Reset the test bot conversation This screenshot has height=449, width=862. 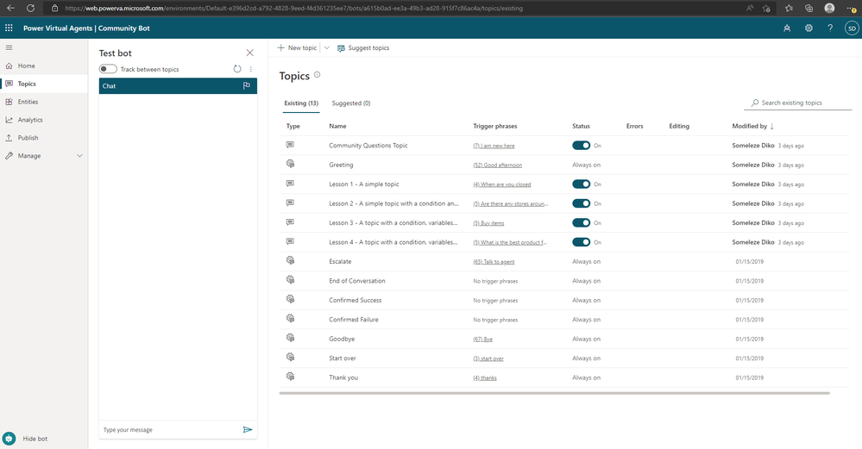[237, 69]
